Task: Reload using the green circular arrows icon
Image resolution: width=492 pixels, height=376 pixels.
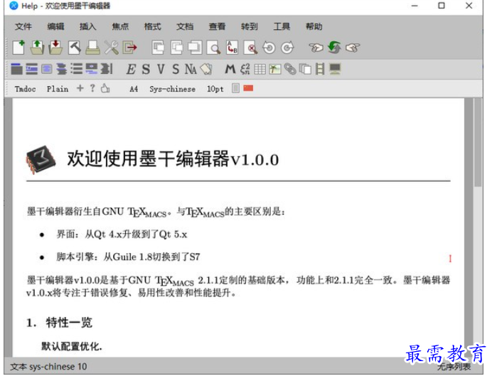Action: click(x=334, y=48)
